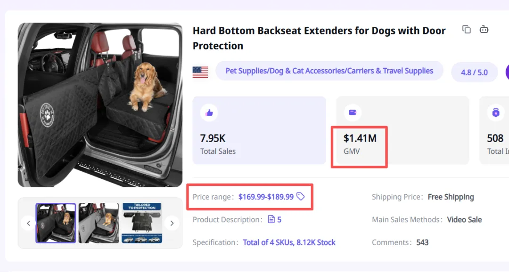
Task: Click the robot assistant icon beside the title
Action: pos(484,30)
